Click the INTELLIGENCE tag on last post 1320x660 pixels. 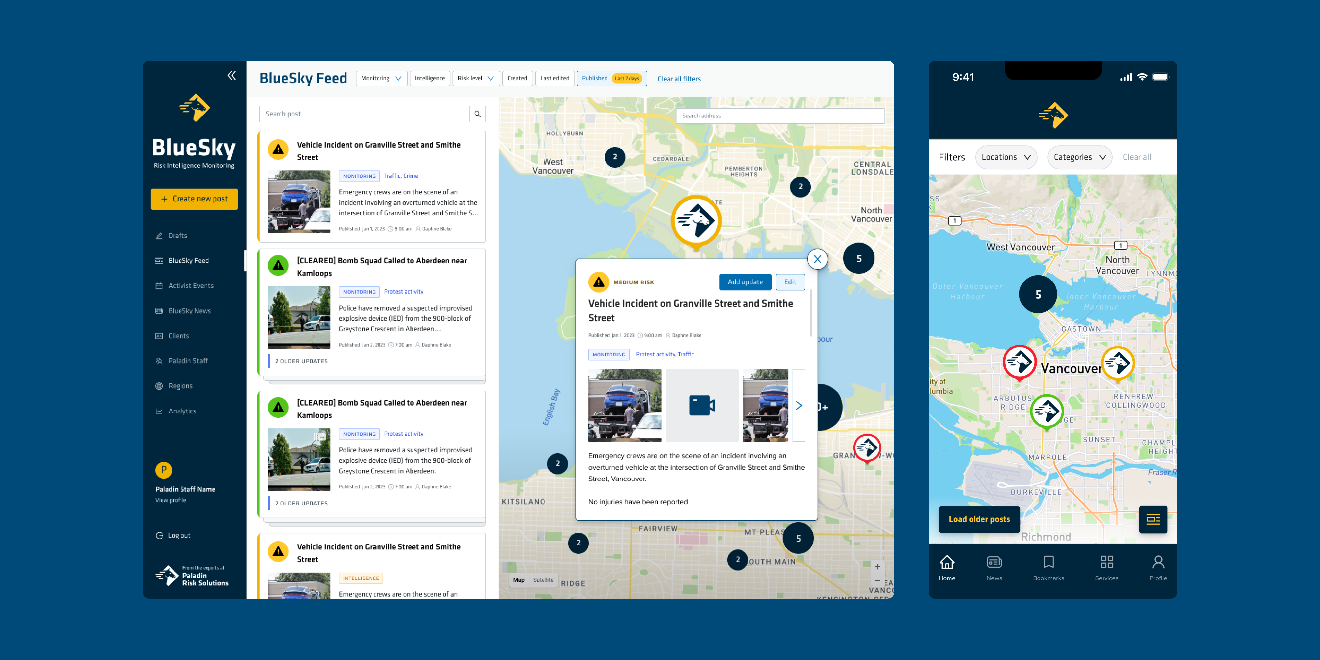361,578
